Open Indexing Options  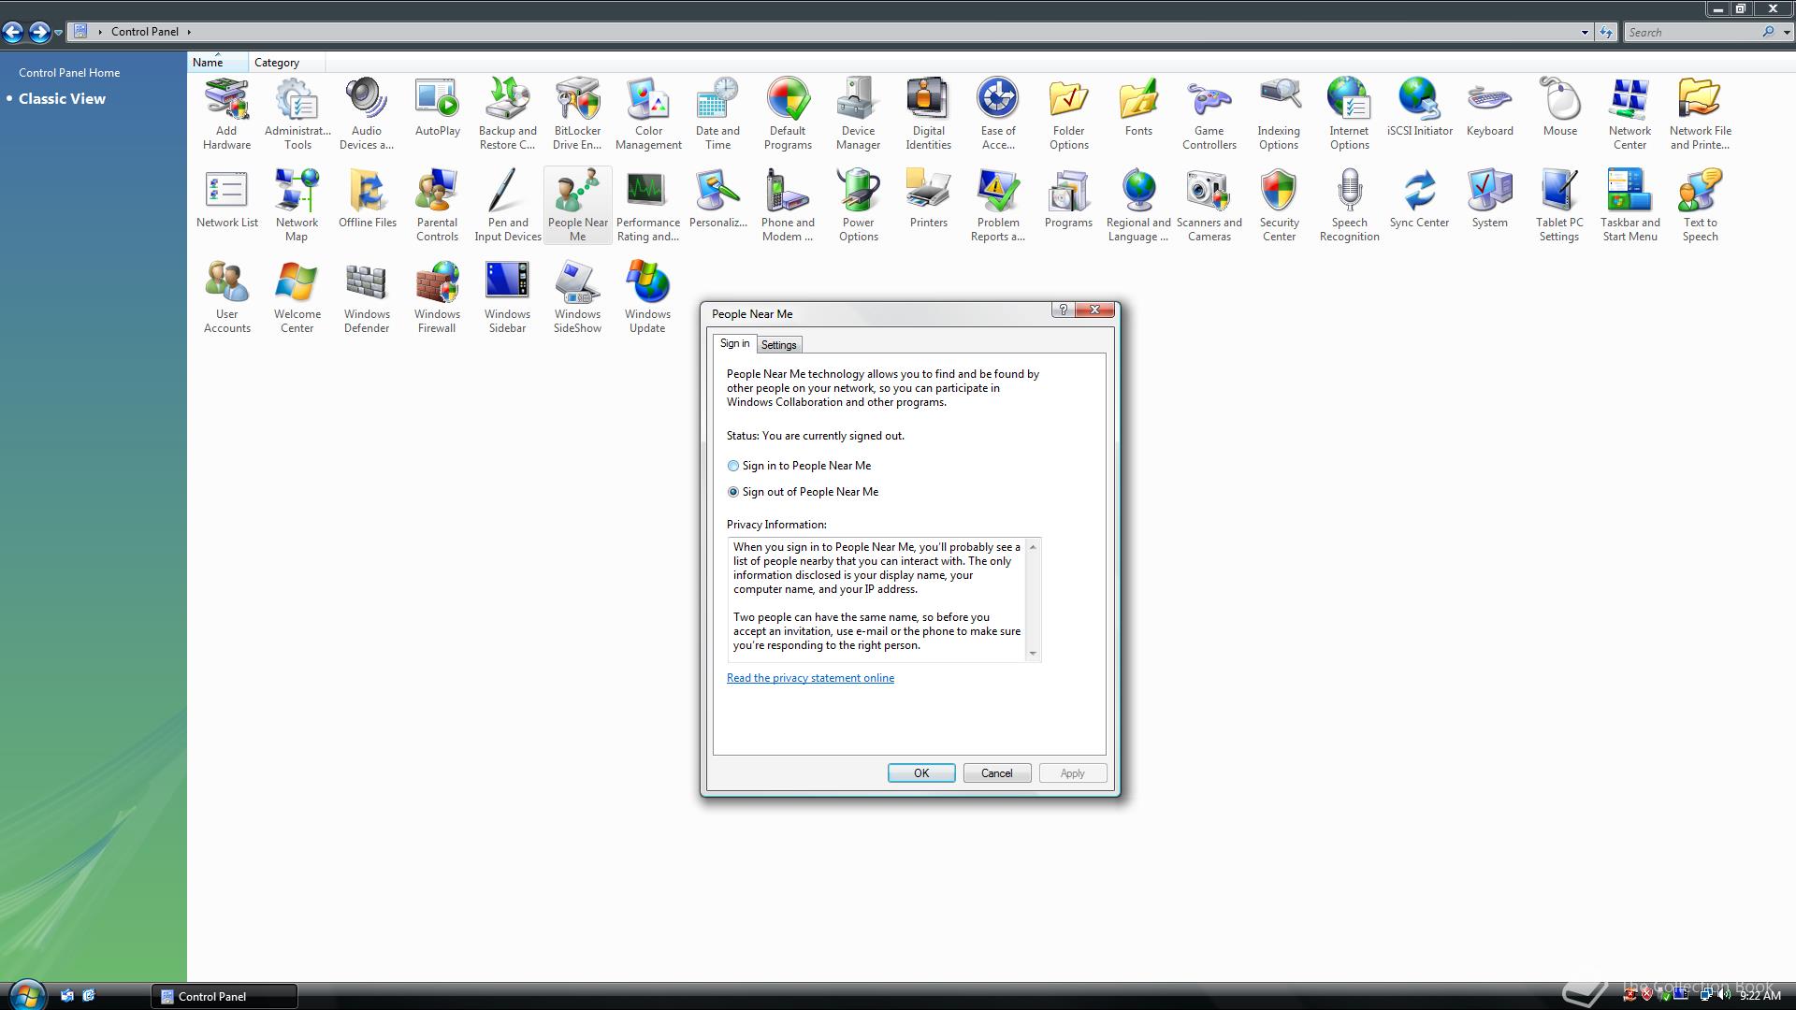tap(1279, 113)
